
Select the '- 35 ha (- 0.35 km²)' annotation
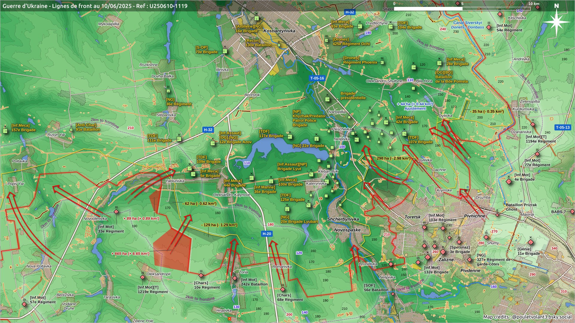(x=487, y=112)
